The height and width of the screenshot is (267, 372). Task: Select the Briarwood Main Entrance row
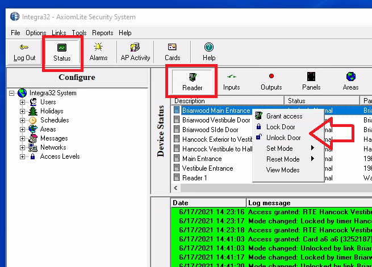(x=271, y=111)
